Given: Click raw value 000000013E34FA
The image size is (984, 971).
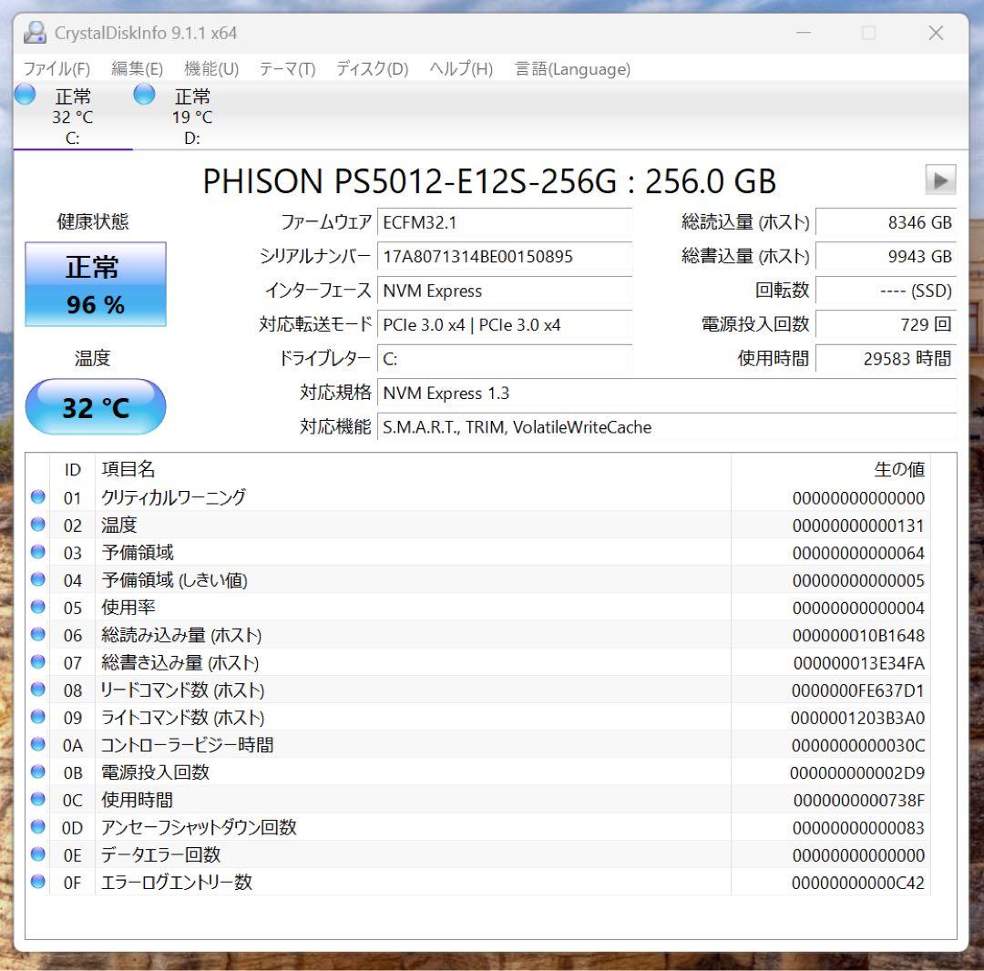Looking at the screenshot, I should [859, 663].
